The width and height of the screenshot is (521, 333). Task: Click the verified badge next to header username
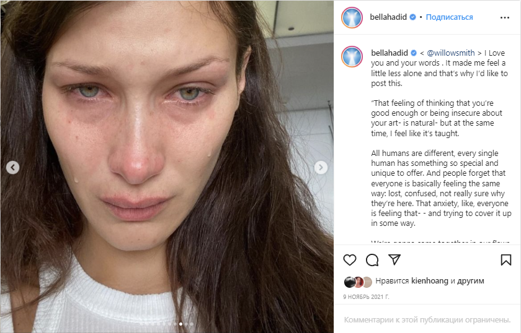click(412, 17)
